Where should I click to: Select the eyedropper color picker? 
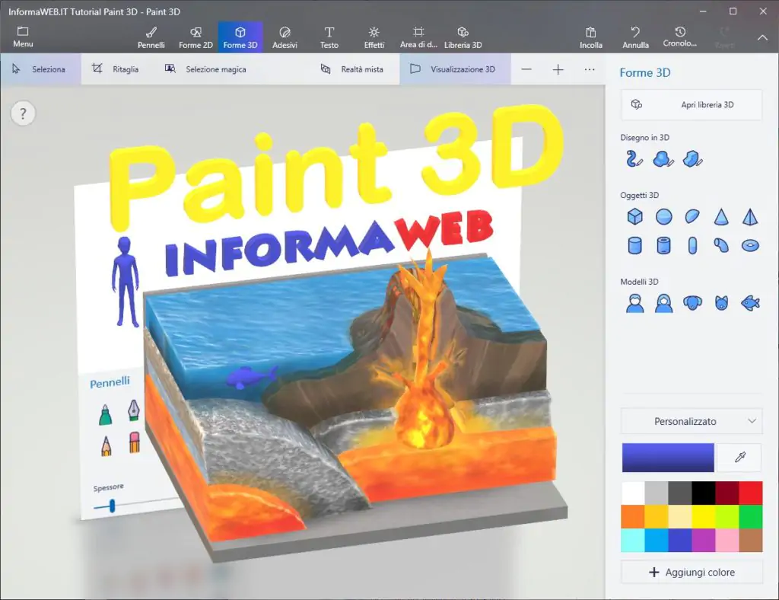[739, 458]
